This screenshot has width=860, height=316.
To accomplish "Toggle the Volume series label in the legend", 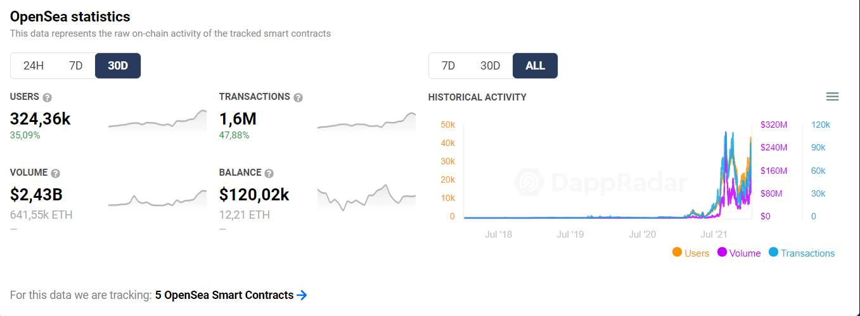I will pos(745,253).
